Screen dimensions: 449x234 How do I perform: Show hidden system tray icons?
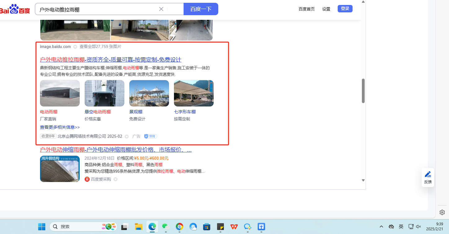point(381,227)
